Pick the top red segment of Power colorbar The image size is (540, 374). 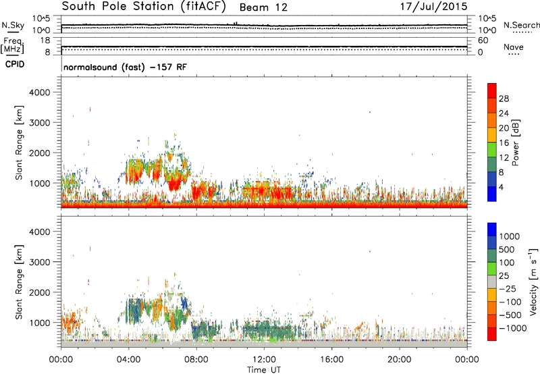tap(492, 90)
